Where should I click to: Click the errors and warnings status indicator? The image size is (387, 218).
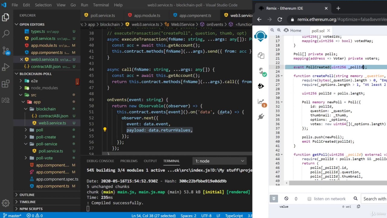click(35, 216)
